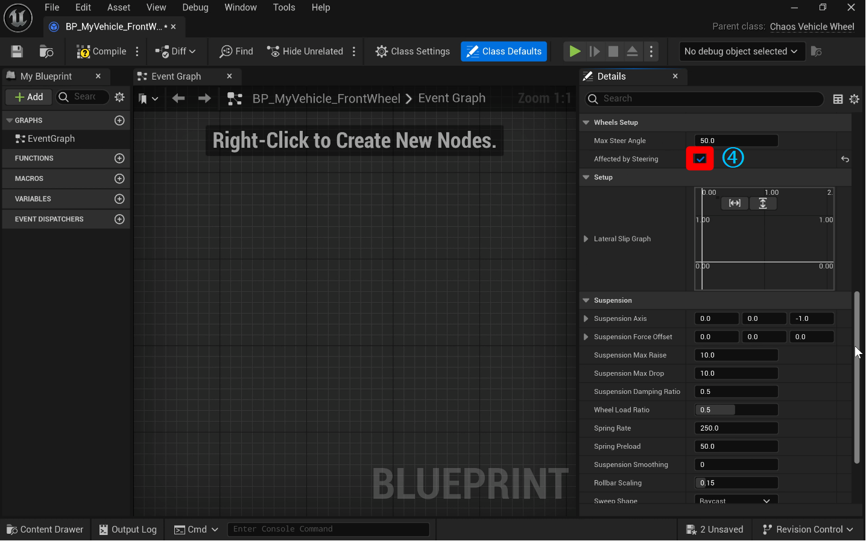Click the debug object browse icon

point(817,51)
